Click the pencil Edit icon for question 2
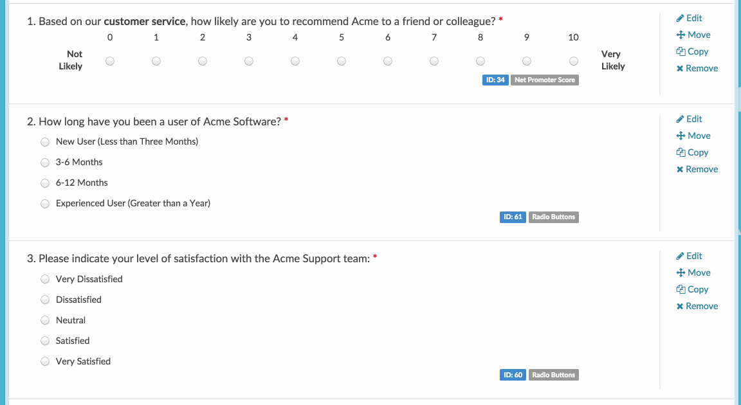This screenshot has width=741, height=405. click(x=680, y=119)
